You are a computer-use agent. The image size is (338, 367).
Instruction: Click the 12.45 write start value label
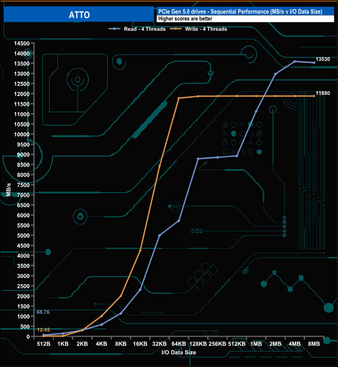[43, 329]
